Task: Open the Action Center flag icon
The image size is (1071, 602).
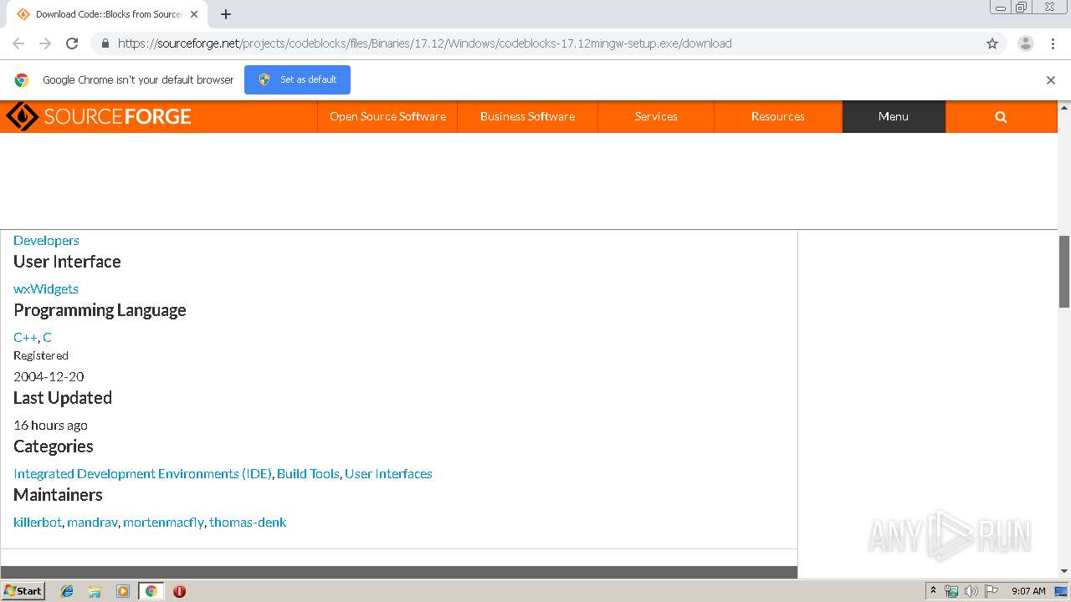Action: tap(992, 591)
